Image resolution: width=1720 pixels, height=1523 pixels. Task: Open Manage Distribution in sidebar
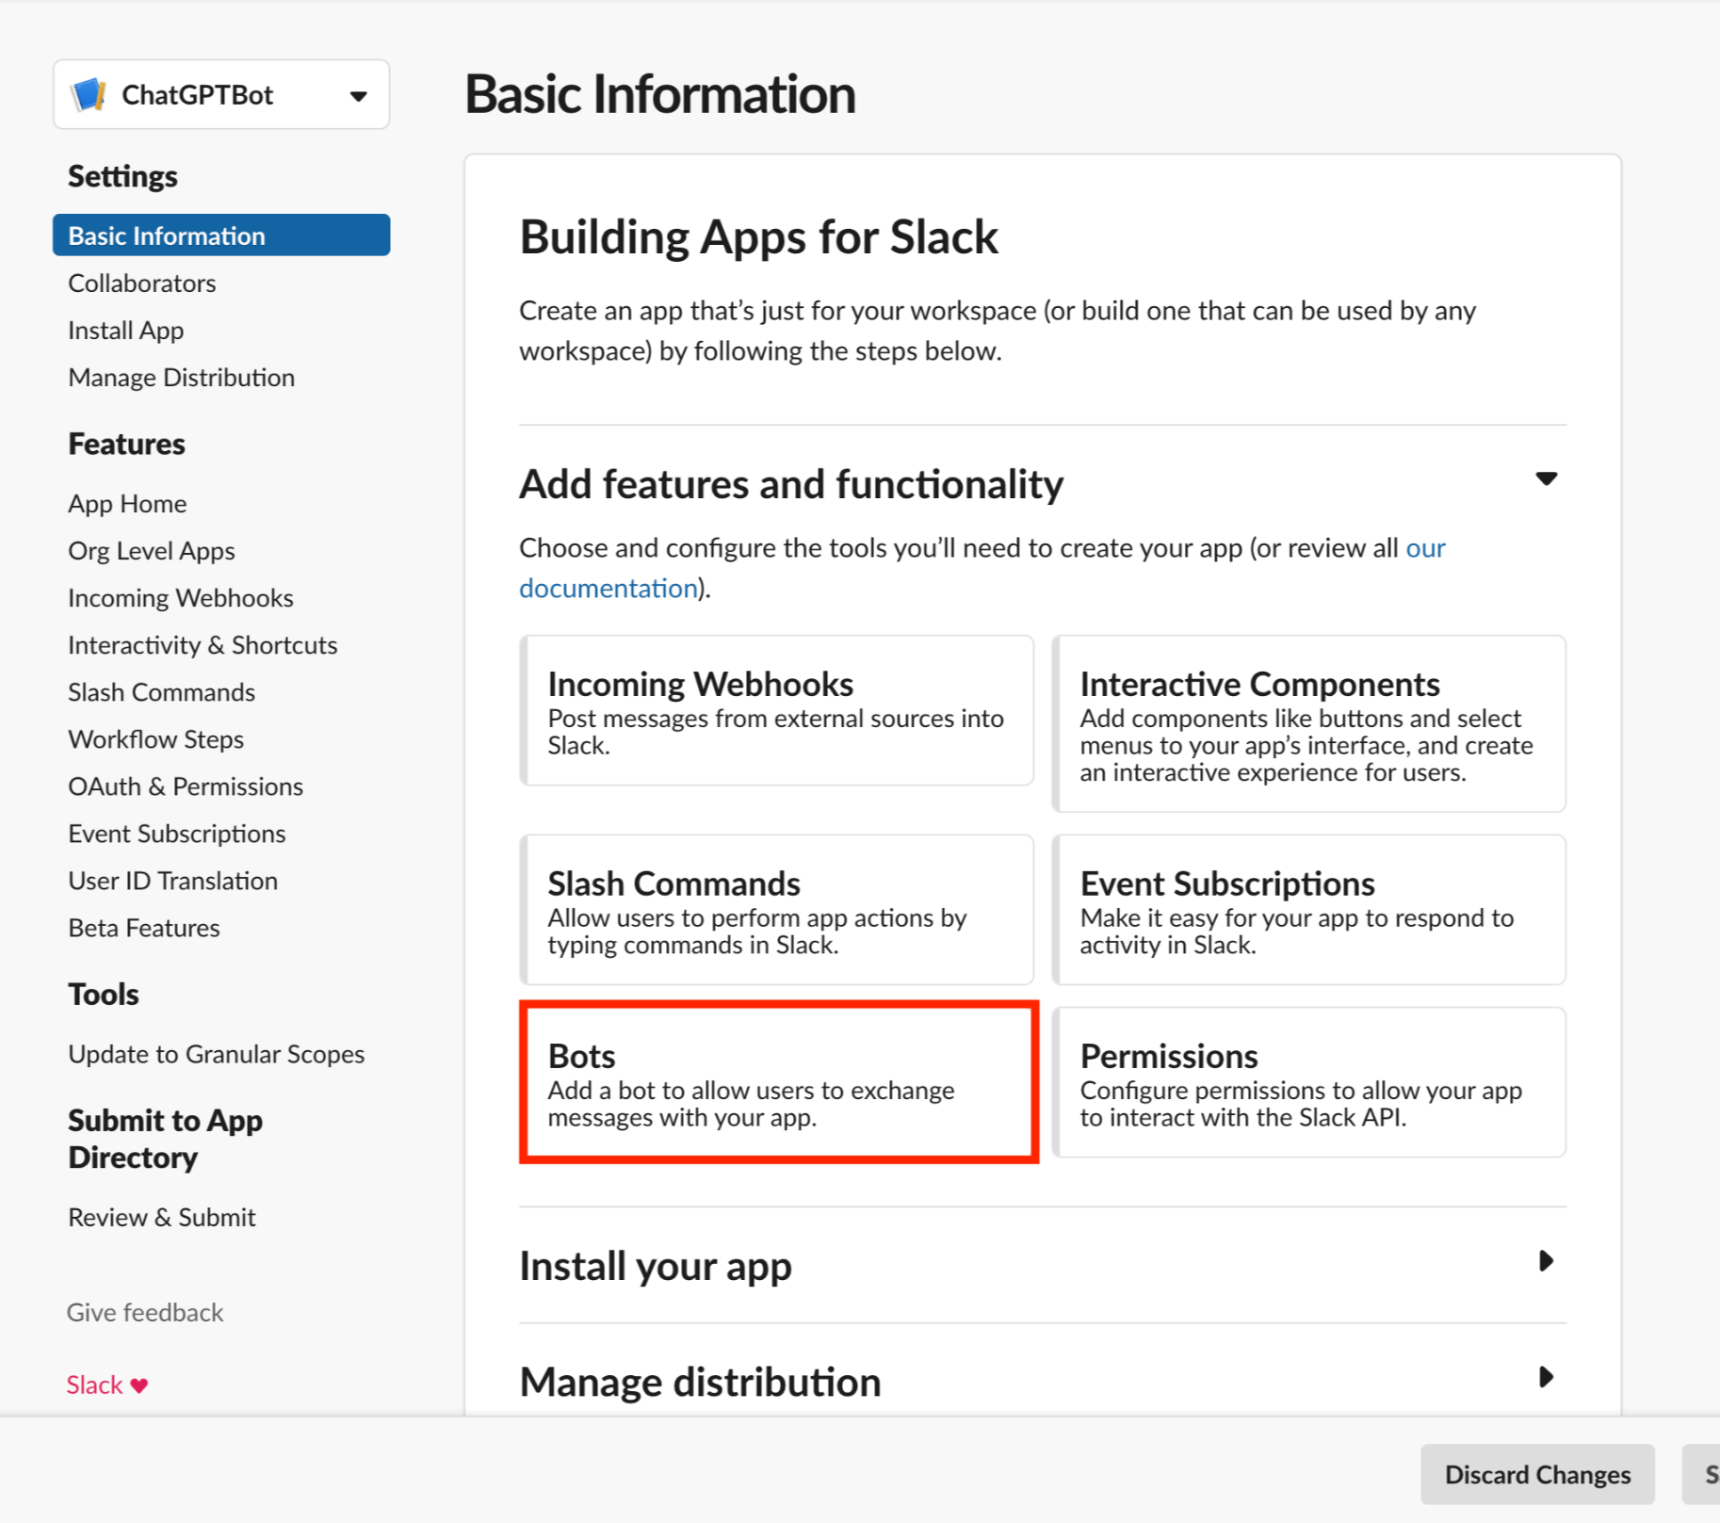[x=182, y=378]
